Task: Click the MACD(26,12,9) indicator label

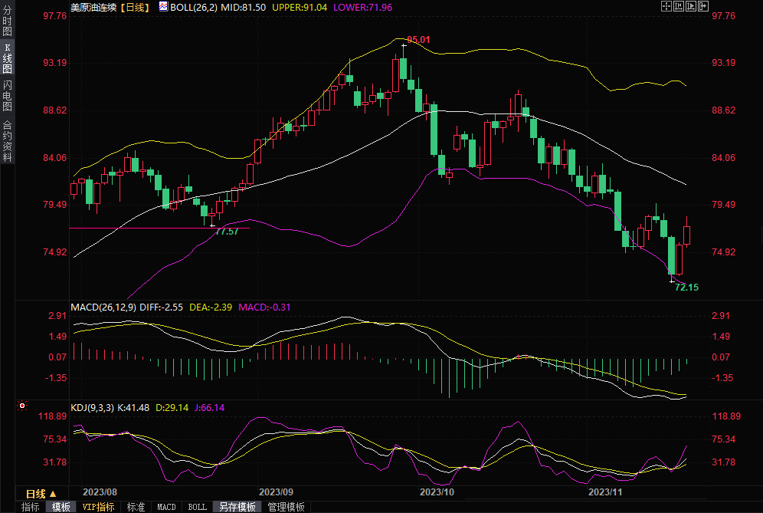Action: (102, 307)
